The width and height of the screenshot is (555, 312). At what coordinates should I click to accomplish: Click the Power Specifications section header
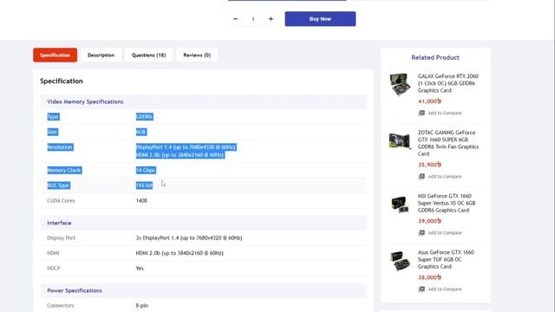point(204,290)
